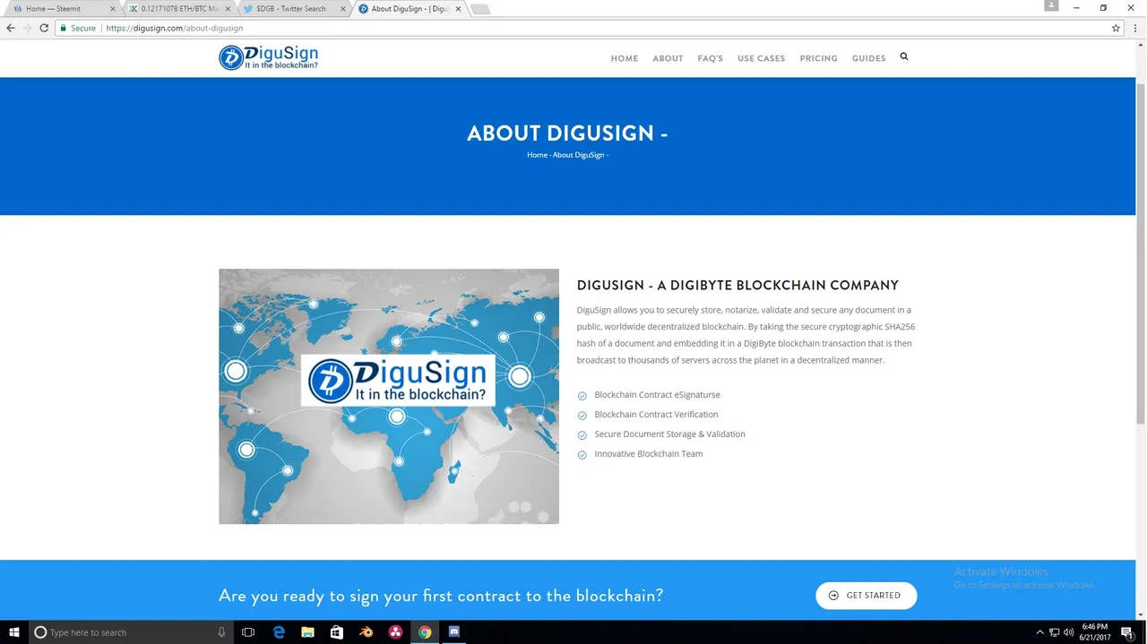Go back with browser back arrow
The image size is (1147, 644).
(11, 28)
